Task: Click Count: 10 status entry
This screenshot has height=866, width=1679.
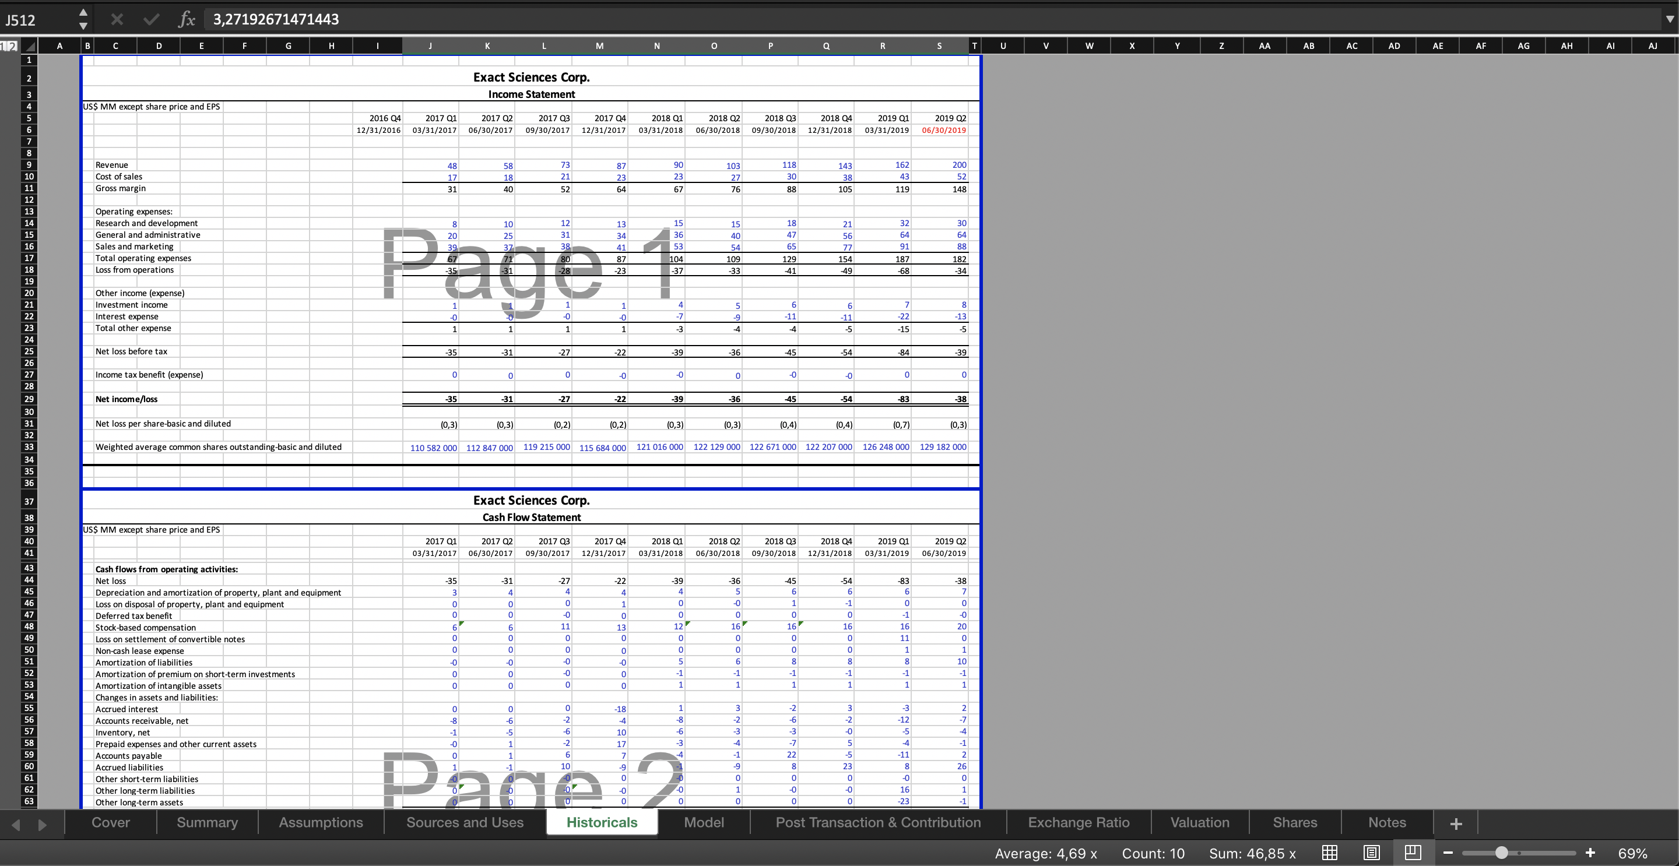Action: point(1153,853)
